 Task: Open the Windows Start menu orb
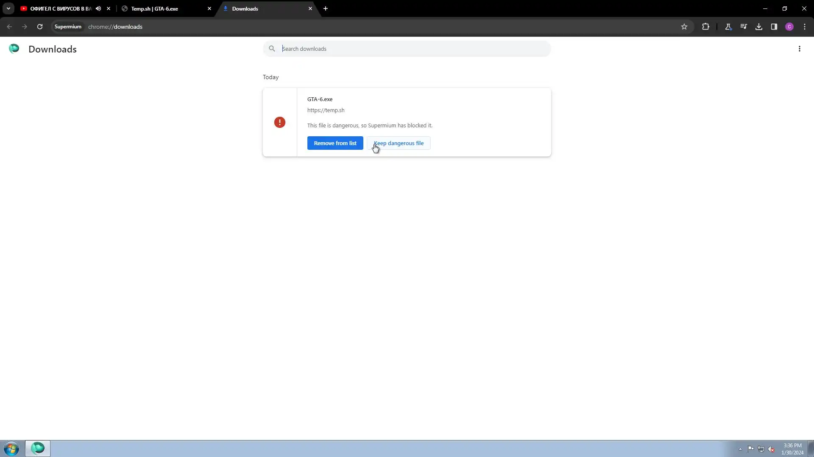pos(11,449)
